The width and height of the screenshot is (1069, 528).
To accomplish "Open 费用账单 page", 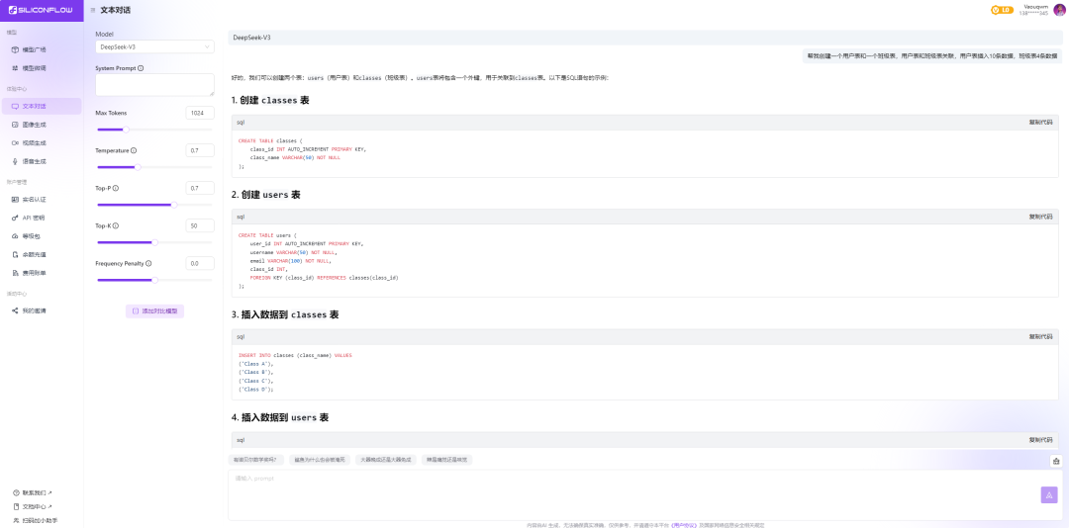I will pyautogui.click(x=41, y=273).
